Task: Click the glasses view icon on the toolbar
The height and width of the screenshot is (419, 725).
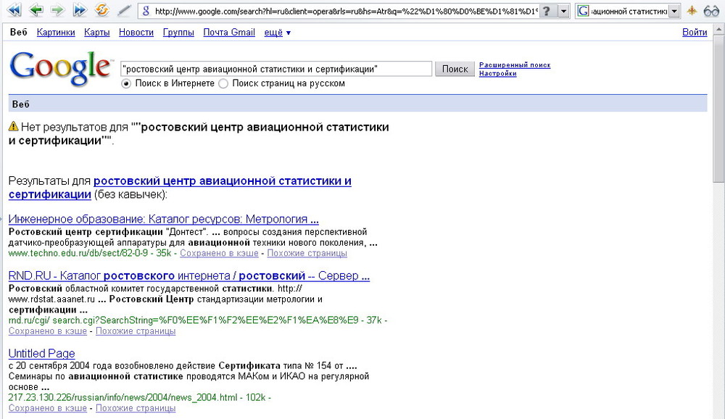Action: tap(712, 10)
